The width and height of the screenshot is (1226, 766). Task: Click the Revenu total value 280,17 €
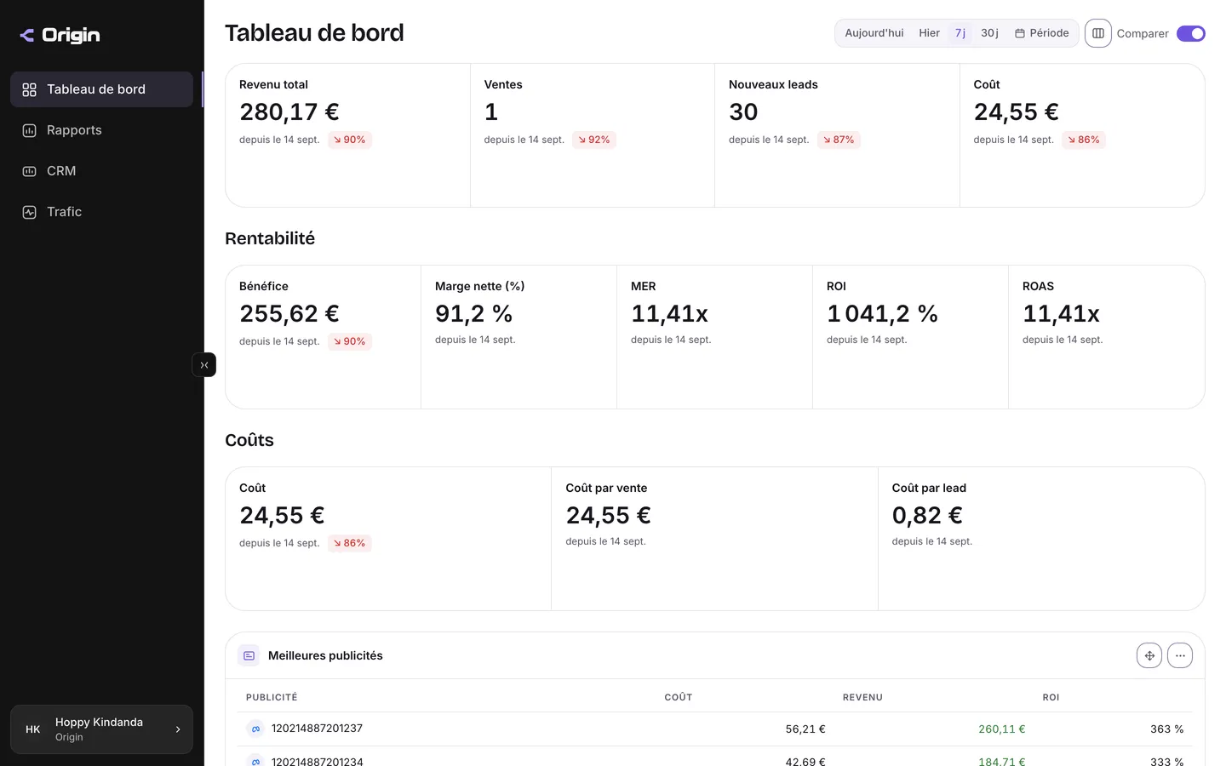289,112
